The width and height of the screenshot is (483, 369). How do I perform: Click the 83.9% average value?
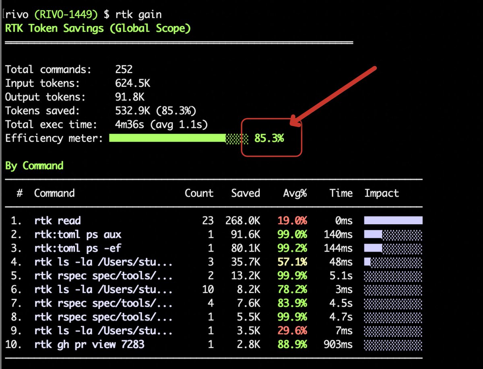tap(292, 303)
